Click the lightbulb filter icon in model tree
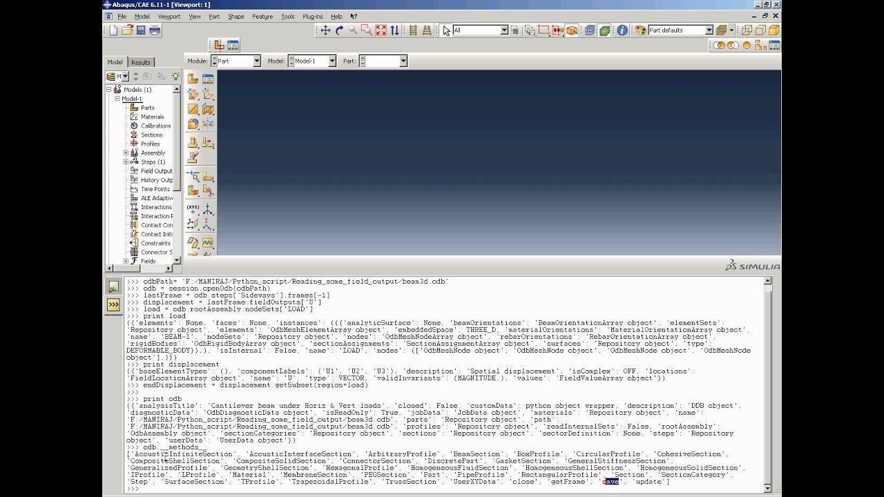Screen dimensions: 884x497 point(175,76)
